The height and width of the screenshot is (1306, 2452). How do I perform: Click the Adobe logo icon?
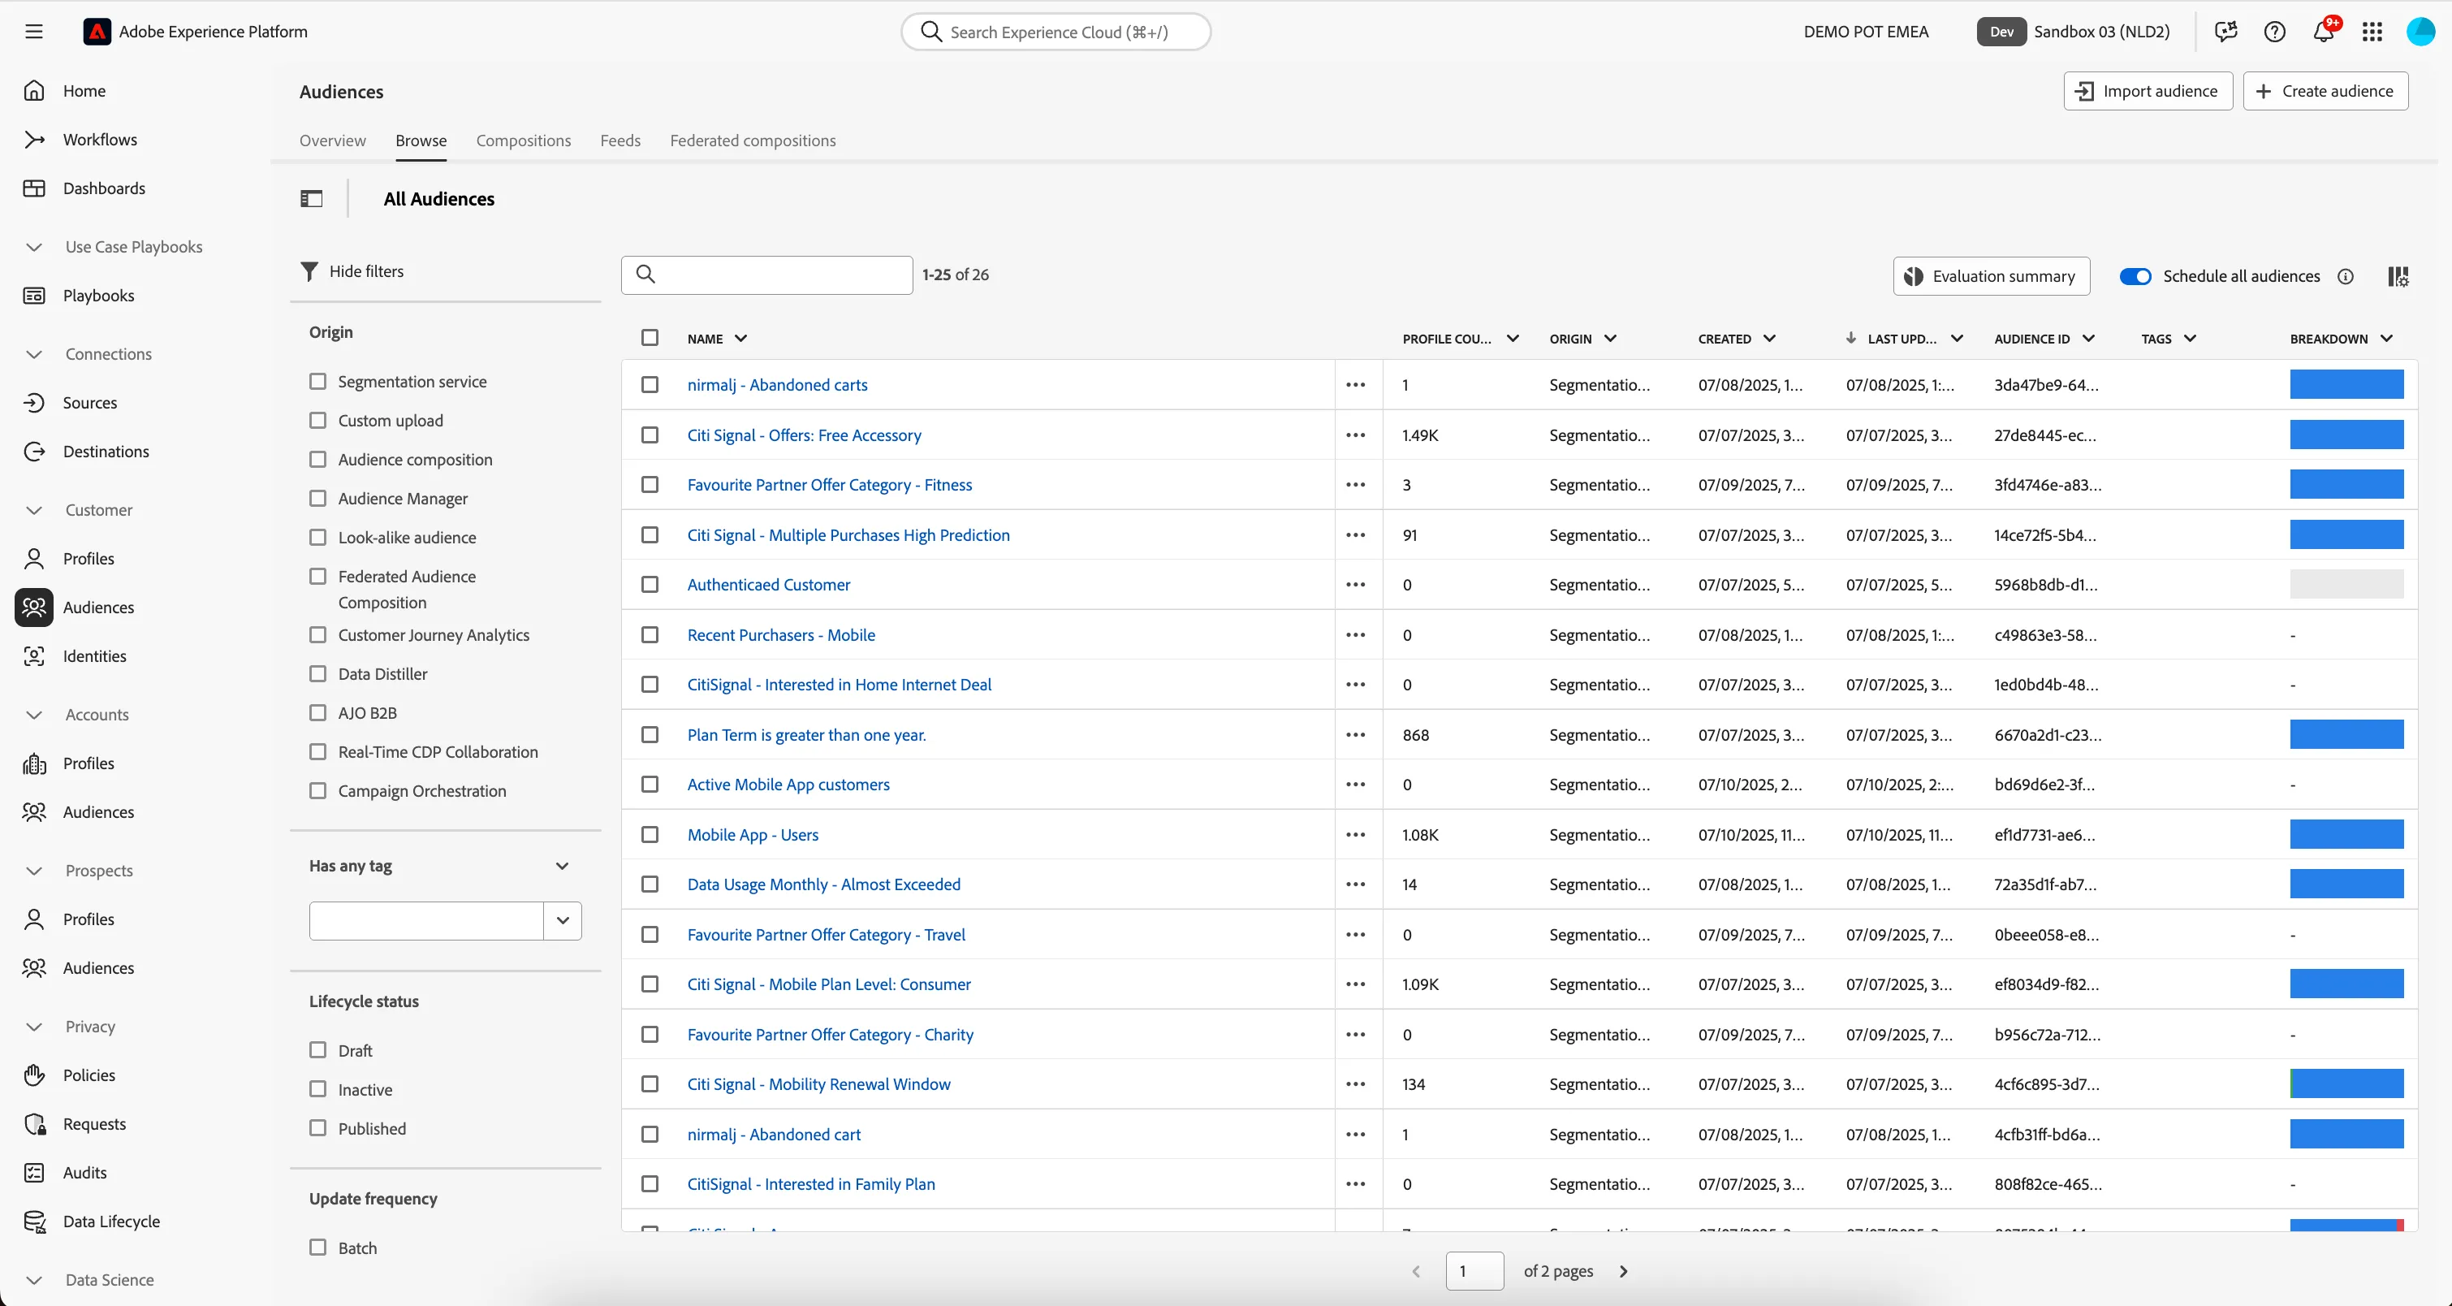coord(96,32)
